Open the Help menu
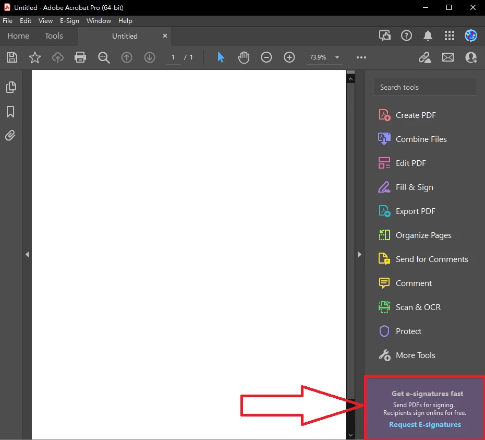The width and height of the screenshot is (485, 440). (x=125, y=21)
